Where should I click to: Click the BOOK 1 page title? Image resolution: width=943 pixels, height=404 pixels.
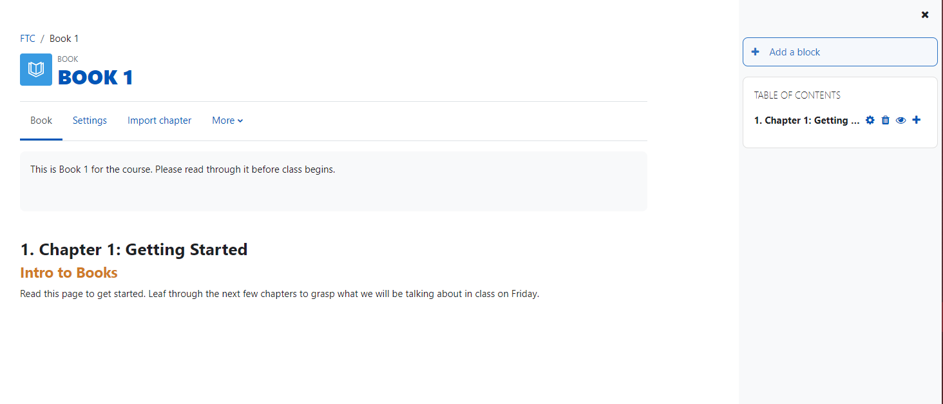95,77
